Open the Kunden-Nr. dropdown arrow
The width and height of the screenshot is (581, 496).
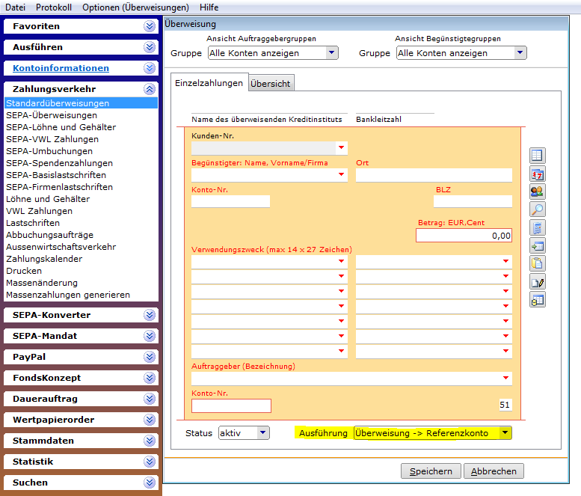(341, 148)
